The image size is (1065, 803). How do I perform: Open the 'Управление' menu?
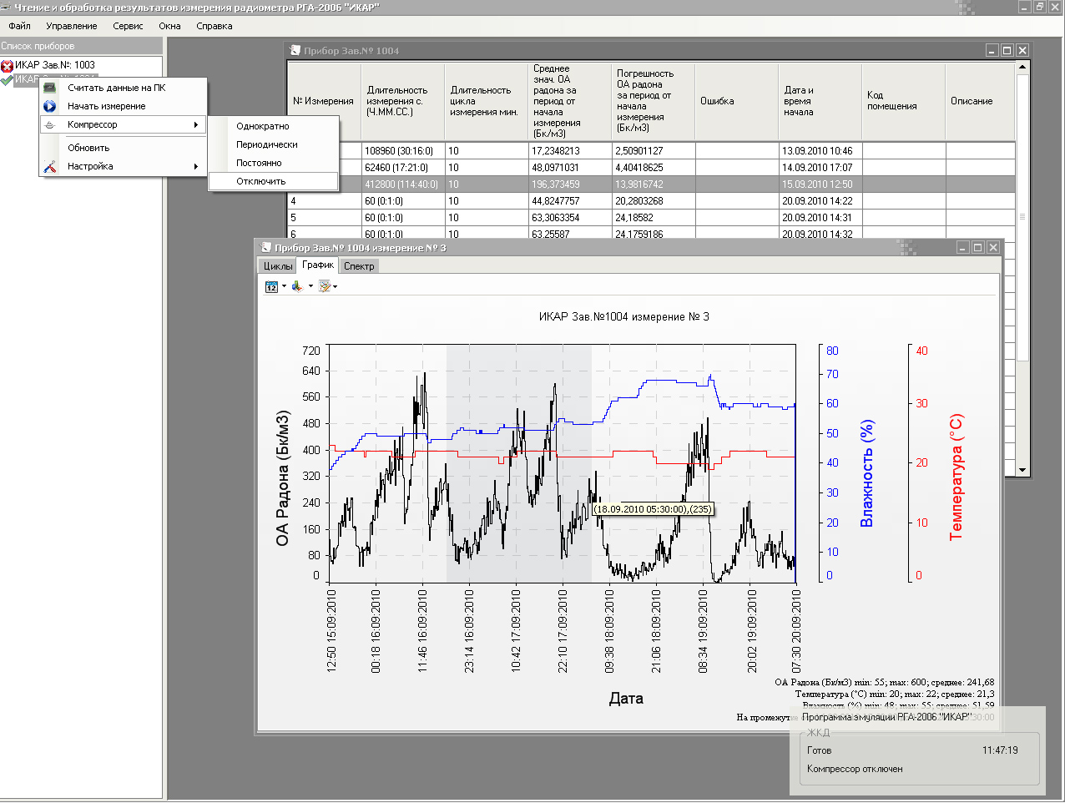72,26
